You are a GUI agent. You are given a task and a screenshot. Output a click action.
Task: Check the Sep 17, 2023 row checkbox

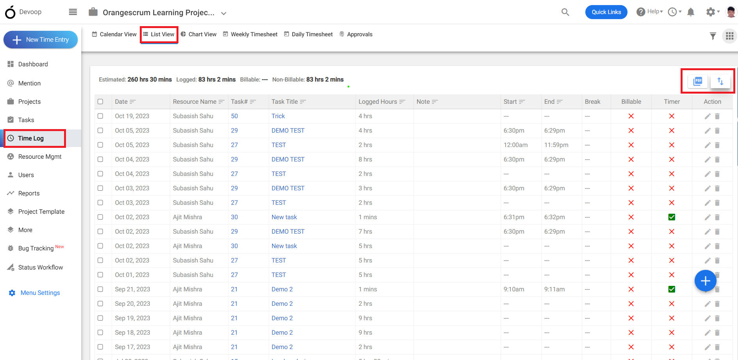[x=100, y=347]
